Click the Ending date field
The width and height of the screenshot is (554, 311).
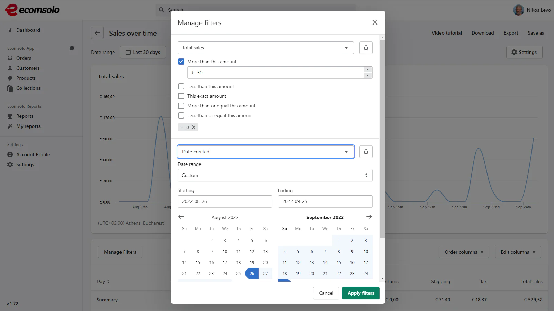pos(325,201)
